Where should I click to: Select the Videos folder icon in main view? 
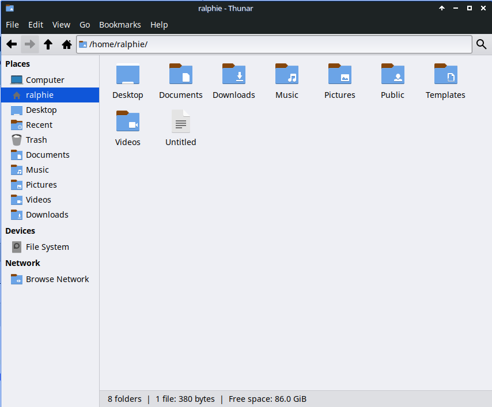[128, 121]
